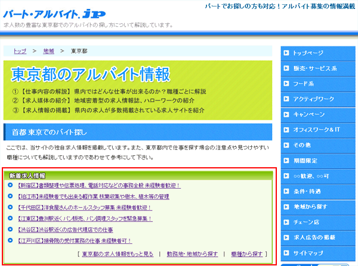Screen dimensions: 358x266
Task: Open the 江東区 bakery staff job link
Action: 85,218
